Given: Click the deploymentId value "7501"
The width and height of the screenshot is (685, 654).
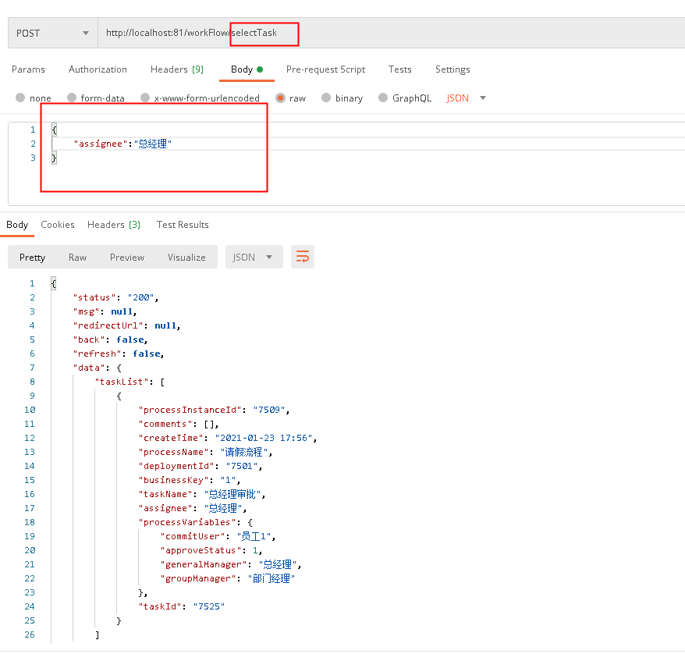Looking at the screenshot, I should pos(242,466).
